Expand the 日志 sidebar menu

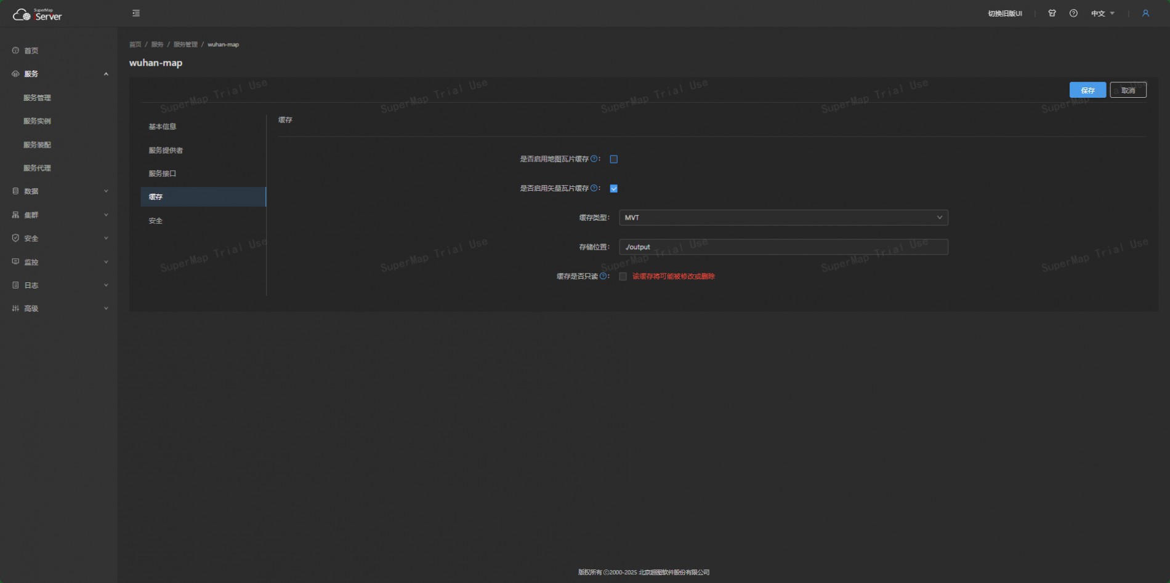point(106,285)
